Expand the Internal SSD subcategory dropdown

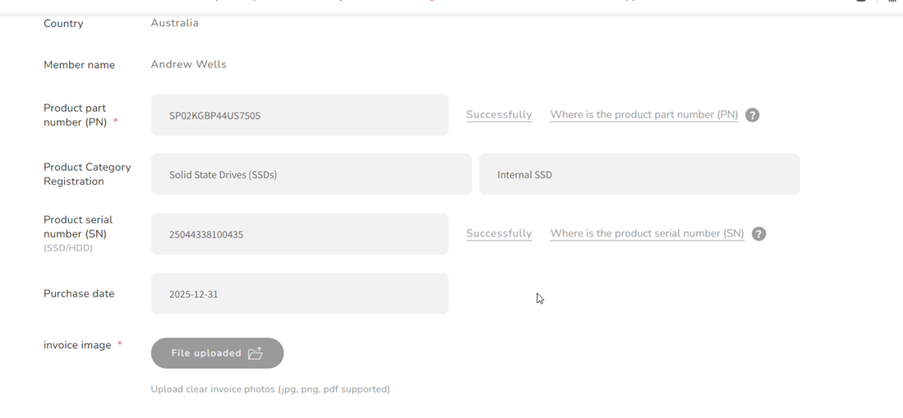(x=638, y=174)
